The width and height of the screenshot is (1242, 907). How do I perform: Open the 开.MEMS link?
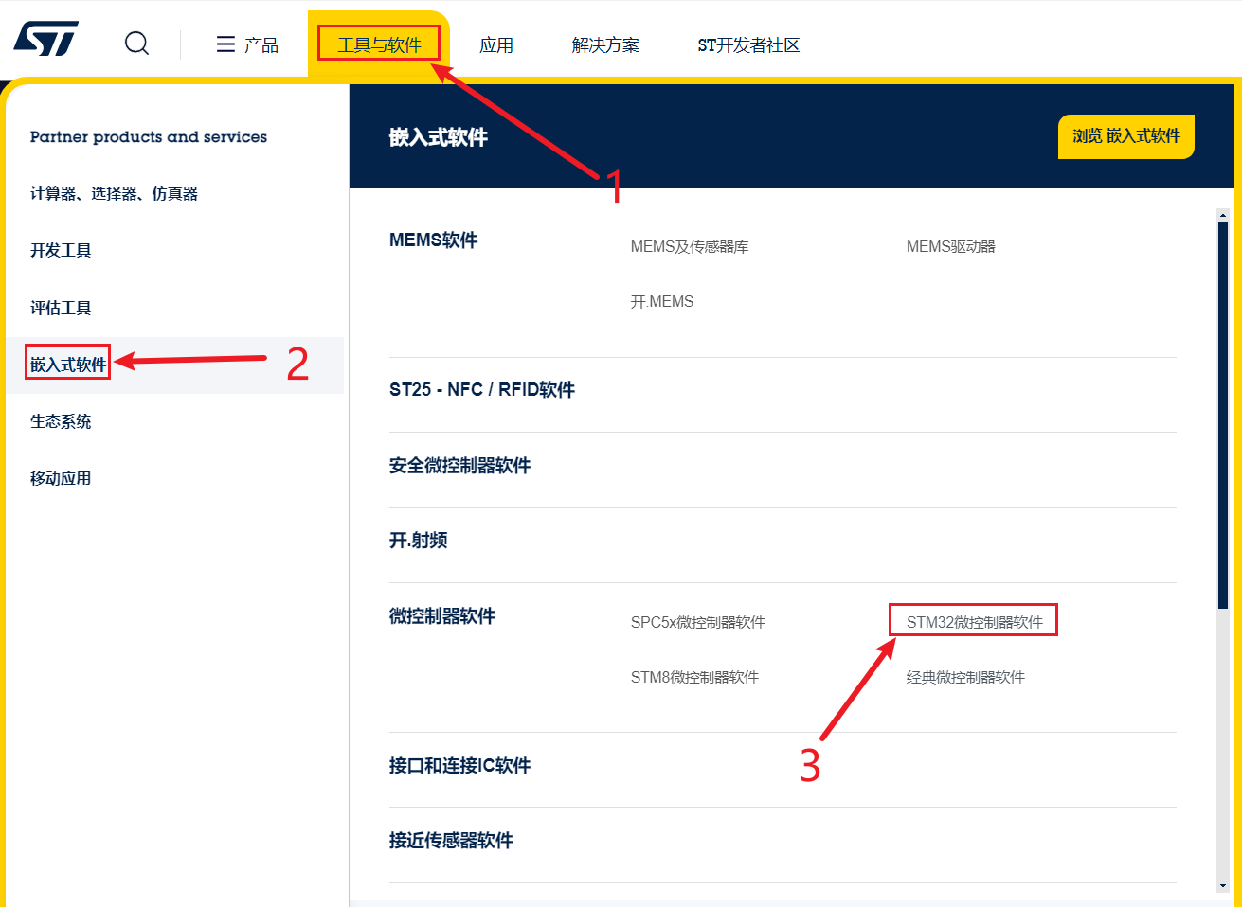tap(662, 301)
